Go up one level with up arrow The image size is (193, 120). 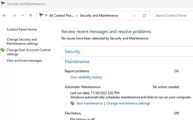pyautogui.click(x=31, y=16)
